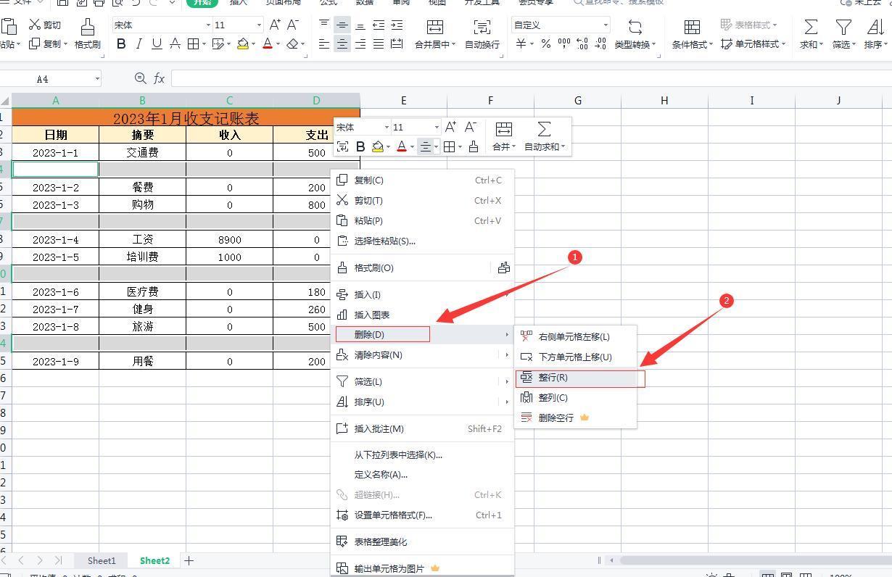
Task: Open ribbon font name dropdown (宋体)
Action: click(208, 25)
